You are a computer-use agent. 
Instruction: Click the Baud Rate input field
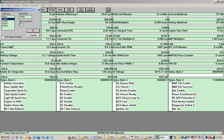point(25,17)
